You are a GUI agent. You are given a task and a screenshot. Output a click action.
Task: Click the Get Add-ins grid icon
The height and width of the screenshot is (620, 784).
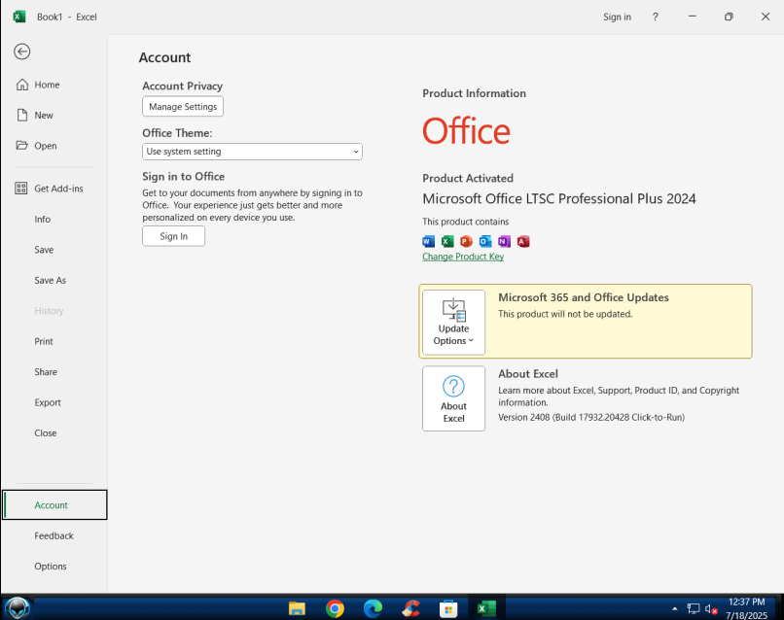(21, 189)
